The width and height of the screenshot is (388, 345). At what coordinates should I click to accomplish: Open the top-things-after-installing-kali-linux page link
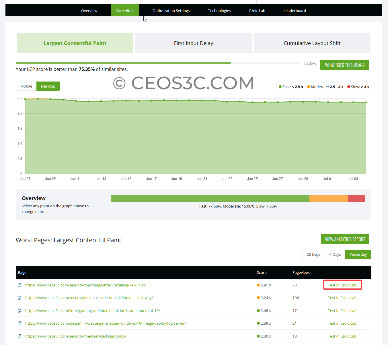pyautogui.click(x=86, y=285)
